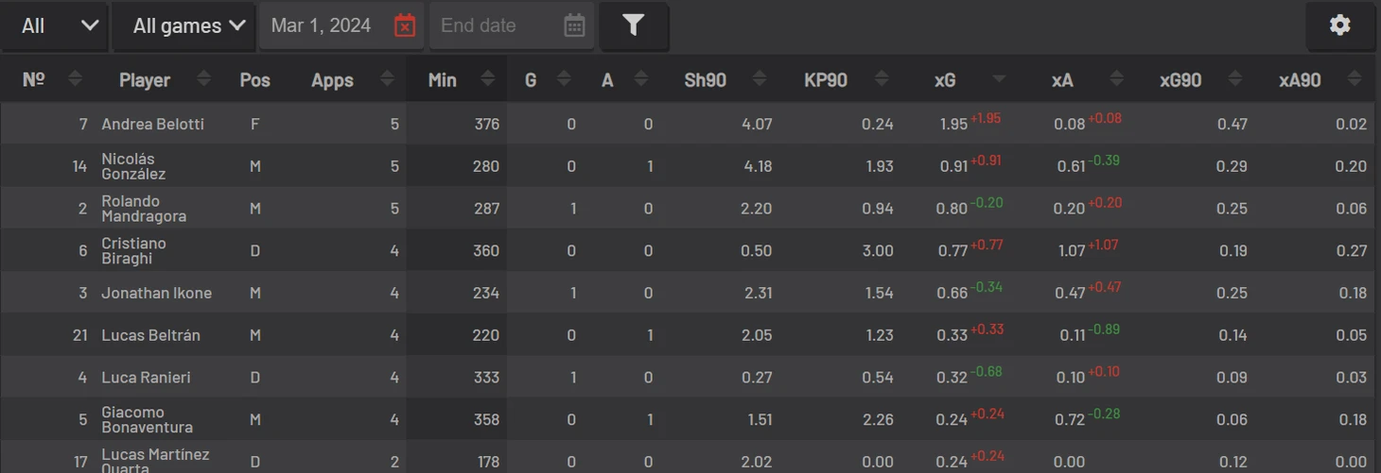
Task: Clear the Mar 1, 2024 start date
Action: [x=405, y=25]
